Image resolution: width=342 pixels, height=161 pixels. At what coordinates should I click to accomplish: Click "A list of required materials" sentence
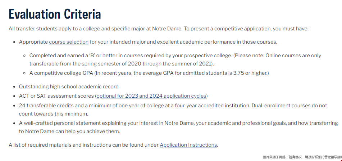[83, 145]
